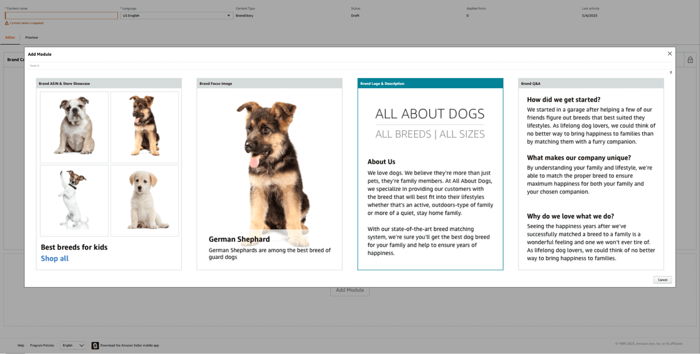Open the Help link in the footer
The width and height of the screenshot is (700, 354).
point(21,345)
